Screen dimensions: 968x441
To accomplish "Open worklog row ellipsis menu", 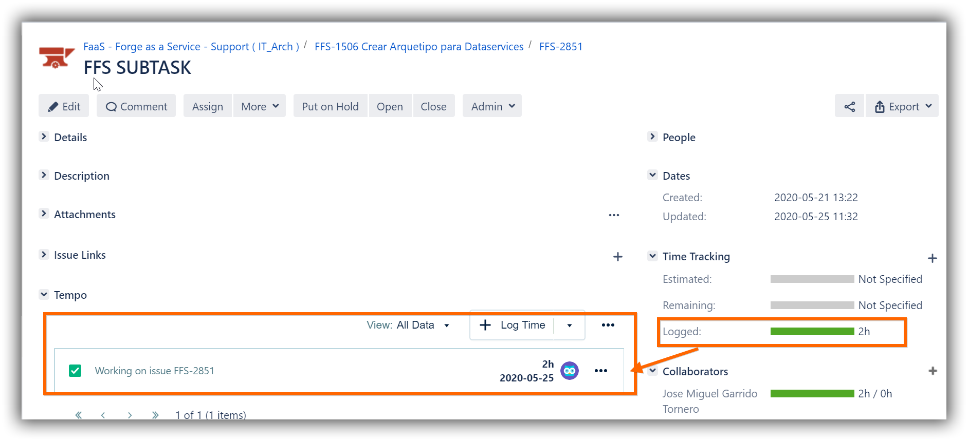I will pyautogui.click(x=601, y=371).
